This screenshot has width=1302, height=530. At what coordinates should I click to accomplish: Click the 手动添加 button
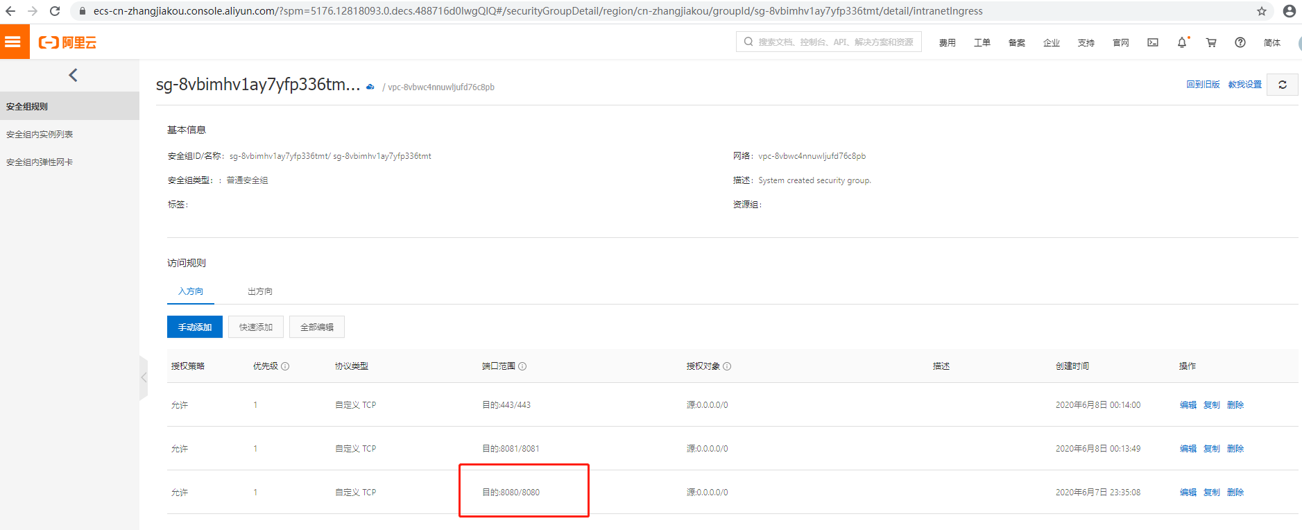pos(195,327)
